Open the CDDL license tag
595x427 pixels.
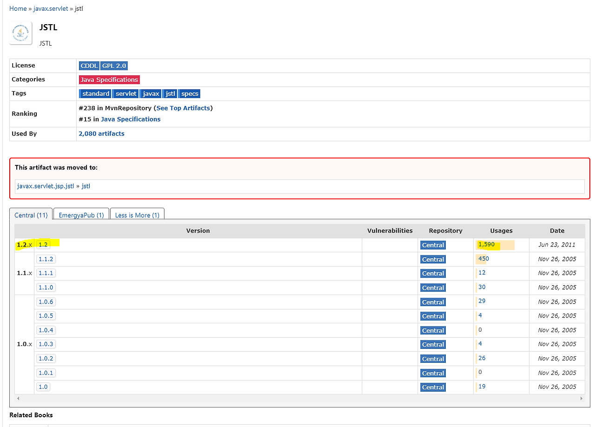point(89,66)
